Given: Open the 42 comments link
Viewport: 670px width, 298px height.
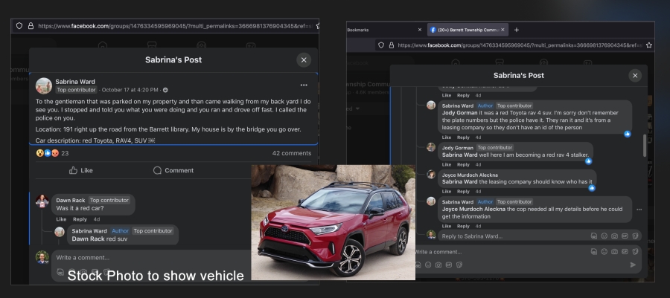Looking at the screenshot, I should pos(292,154).
